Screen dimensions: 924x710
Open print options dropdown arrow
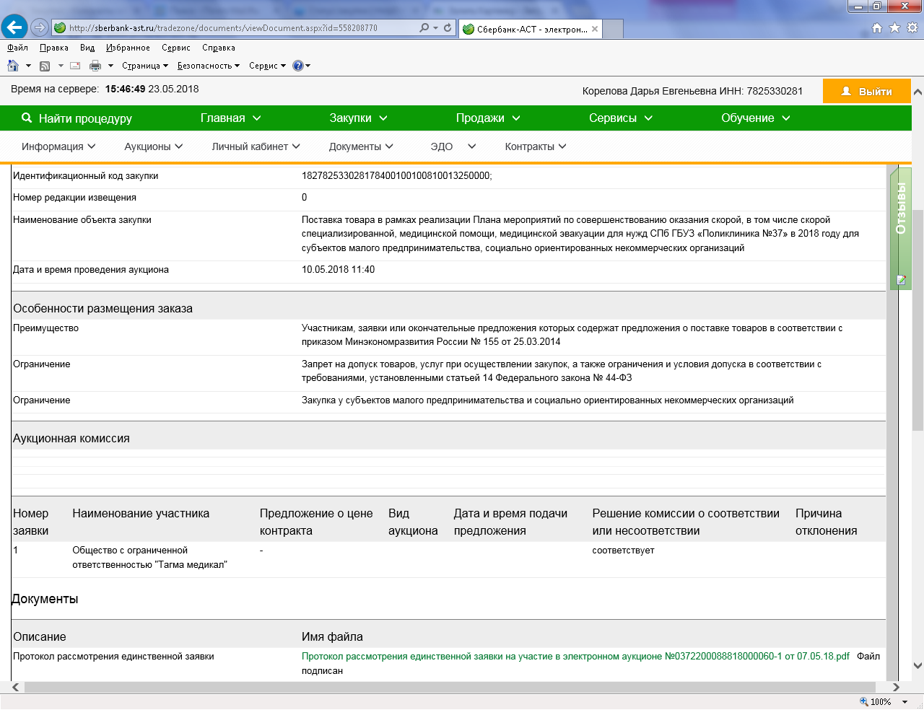click(x=110, y=66)
